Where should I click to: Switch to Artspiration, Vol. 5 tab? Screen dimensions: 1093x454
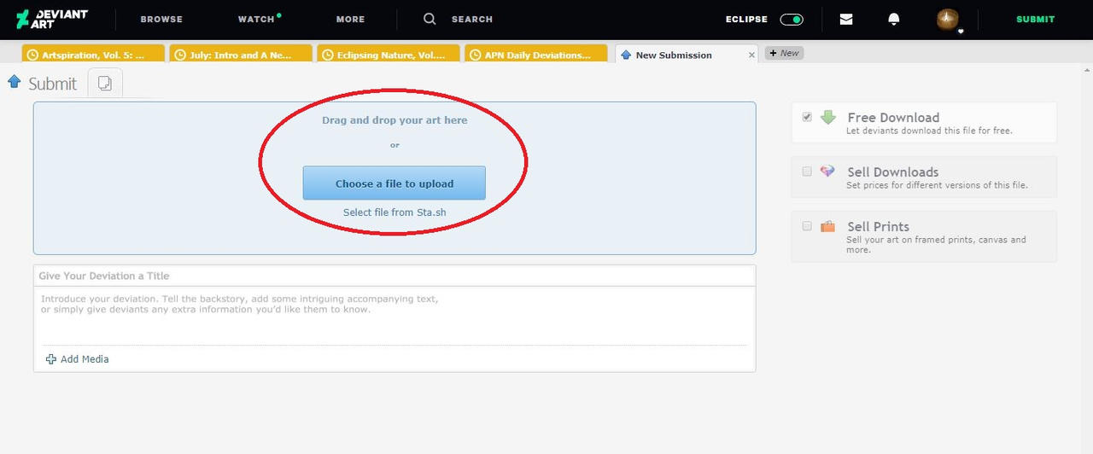tap(92, 55)
